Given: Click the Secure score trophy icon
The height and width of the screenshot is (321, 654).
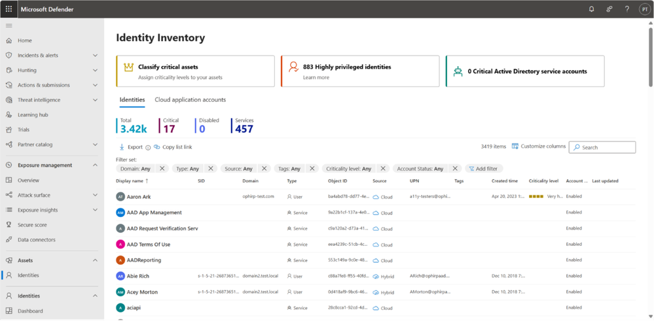Looking at the screenshot, I should [9, 225].
